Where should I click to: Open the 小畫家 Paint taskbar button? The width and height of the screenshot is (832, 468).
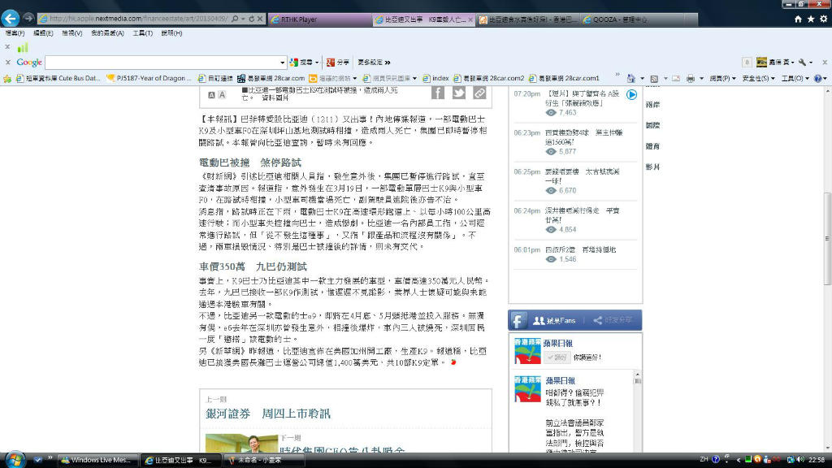265,460
